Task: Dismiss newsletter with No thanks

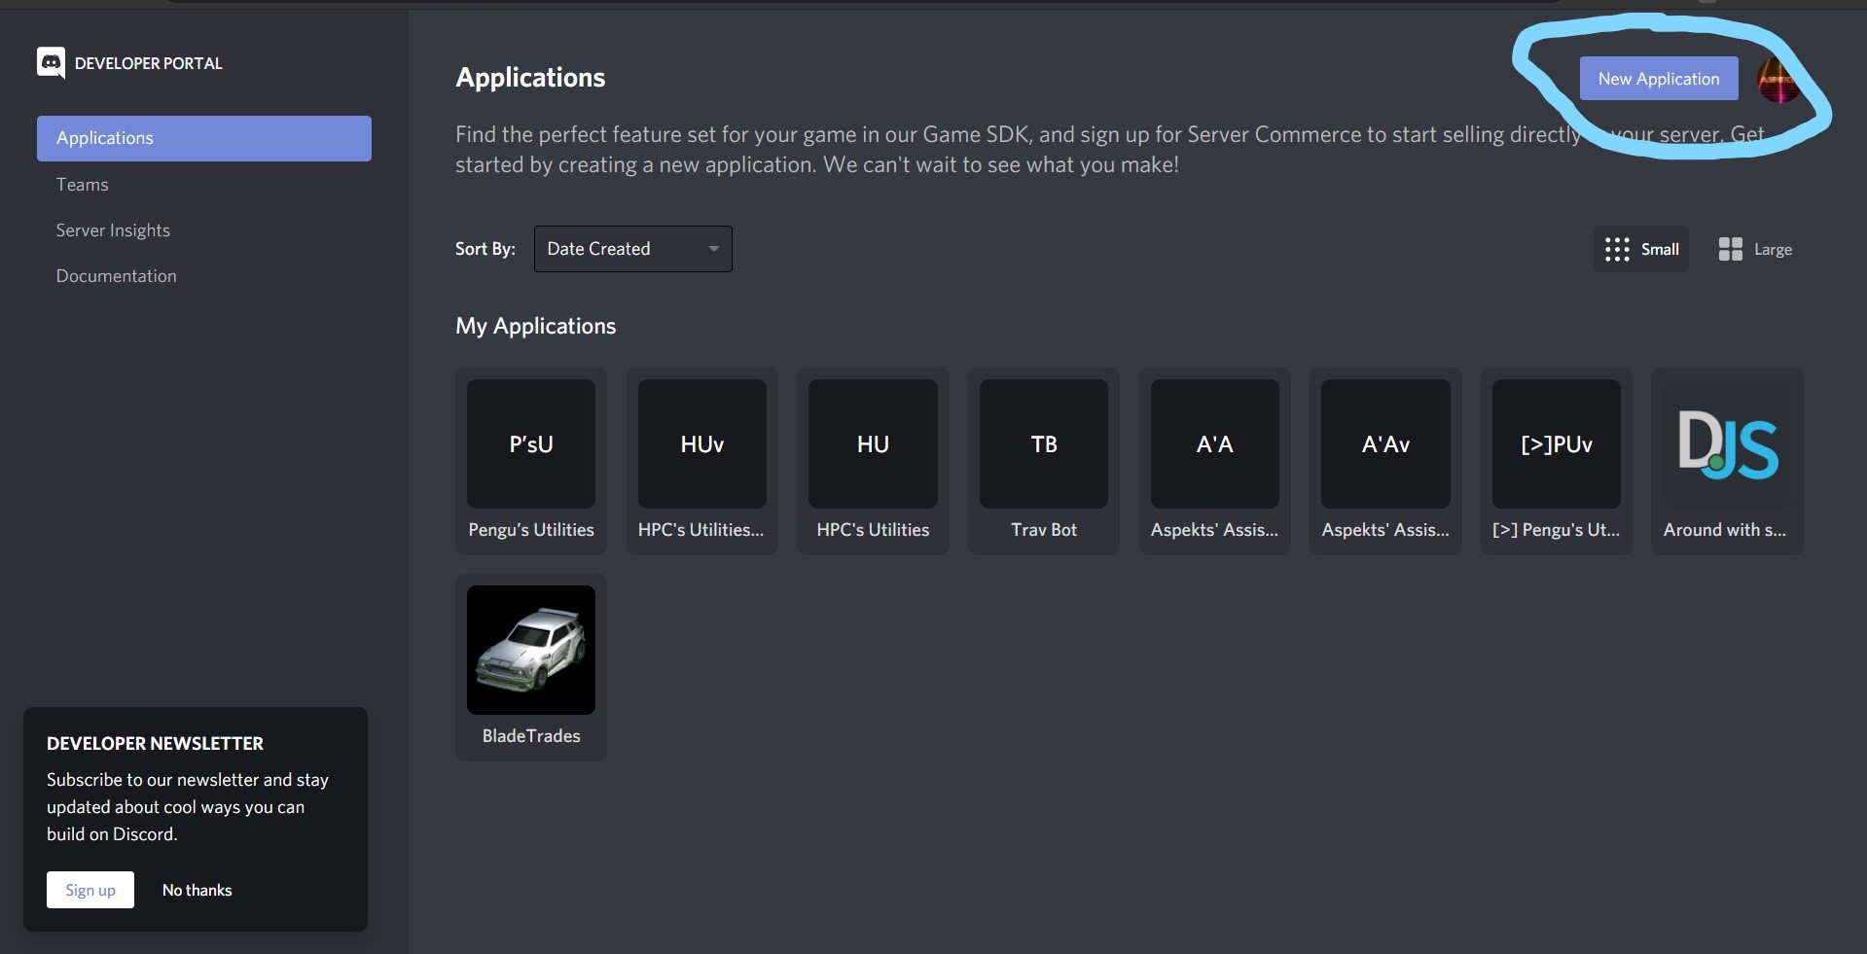Action: (197, 890)
